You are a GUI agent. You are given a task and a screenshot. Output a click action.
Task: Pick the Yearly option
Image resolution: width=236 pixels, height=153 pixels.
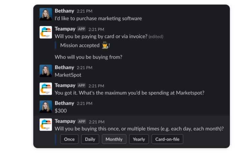[139, 139]
